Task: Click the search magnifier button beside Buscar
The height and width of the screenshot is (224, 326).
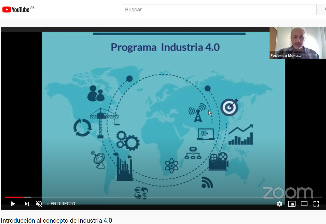Action: pyautogui.click(x=321, y=10)
